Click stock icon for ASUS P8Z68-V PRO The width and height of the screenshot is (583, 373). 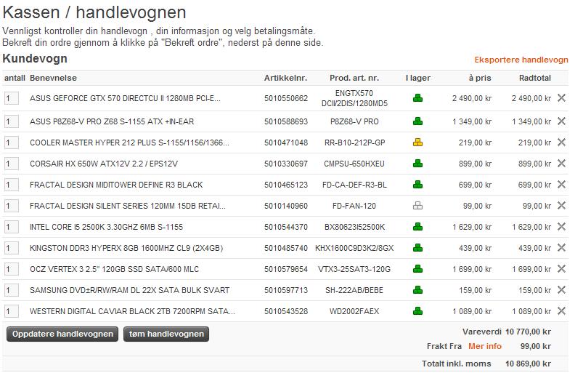click(418, 121)
